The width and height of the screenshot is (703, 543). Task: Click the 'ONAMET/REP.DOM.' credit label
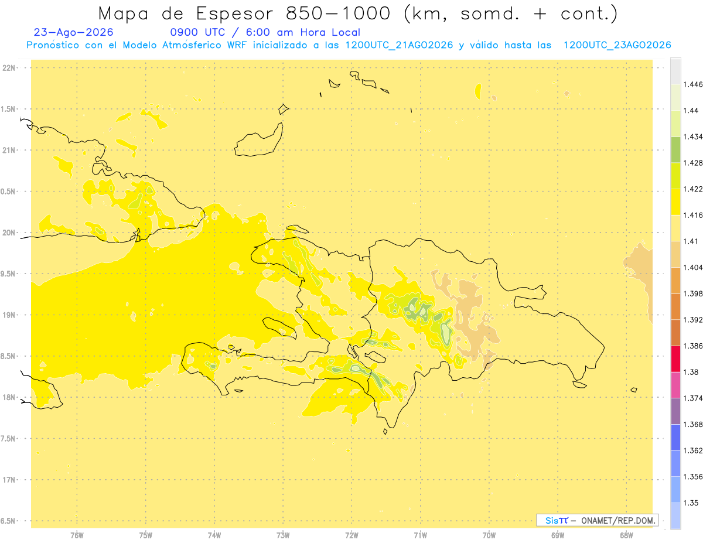point(620,520)
